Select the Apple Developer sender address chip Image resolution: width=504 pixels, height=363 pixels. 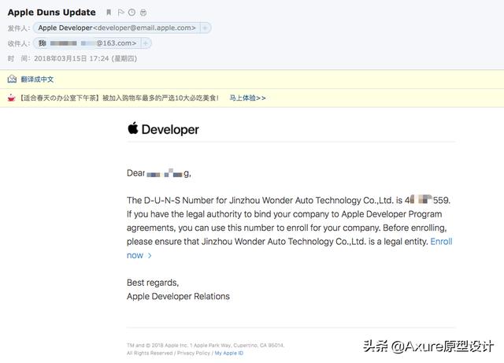point(117,28)
